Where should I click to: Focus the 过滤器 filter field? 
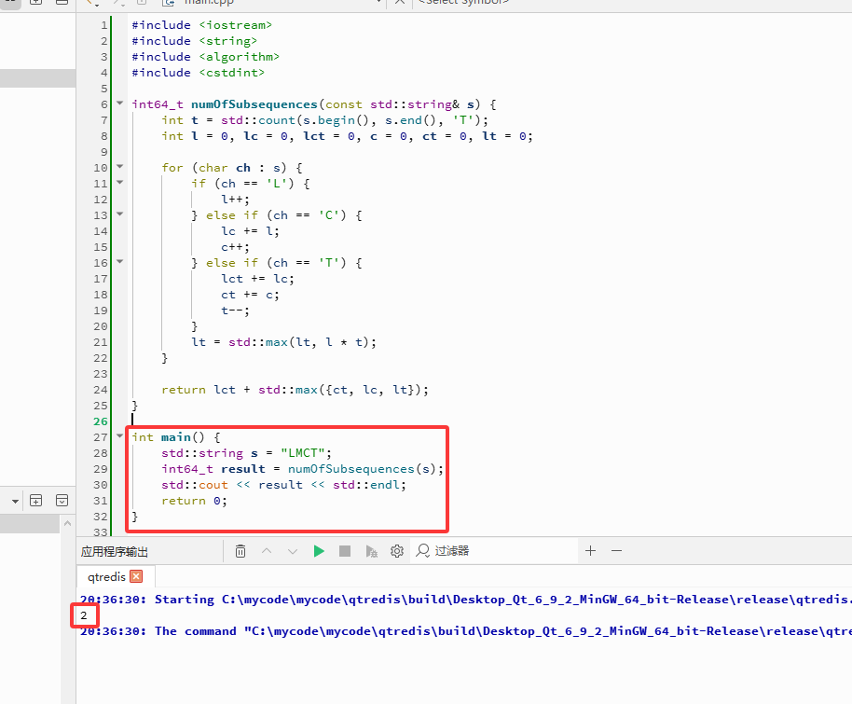[x=493, y=551]
